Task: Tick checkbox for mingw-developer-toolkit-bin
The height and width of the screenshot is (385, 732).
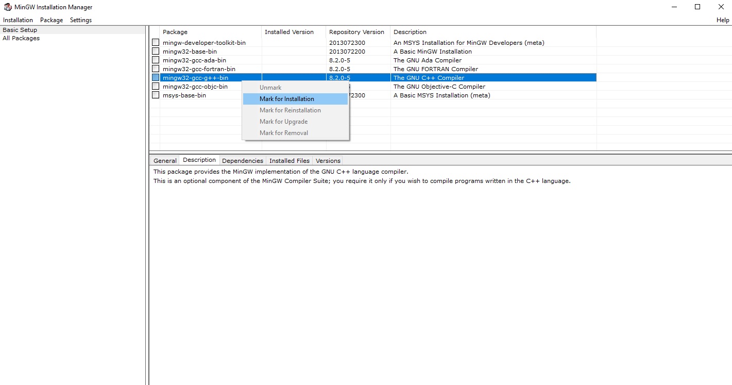Action: tap(156, 42)
